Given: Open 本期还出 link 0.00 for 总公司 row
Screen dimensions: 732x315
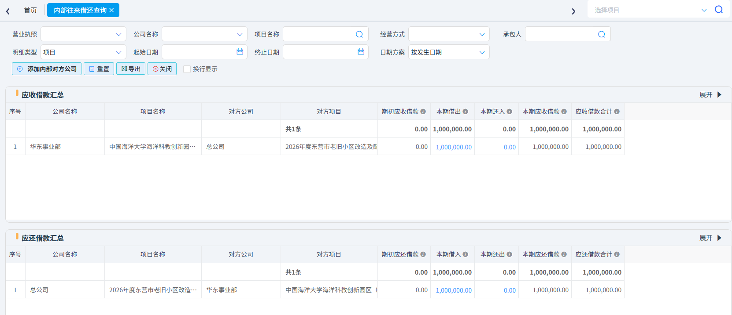Looking at the screenshot, I should tap(510, 290).
